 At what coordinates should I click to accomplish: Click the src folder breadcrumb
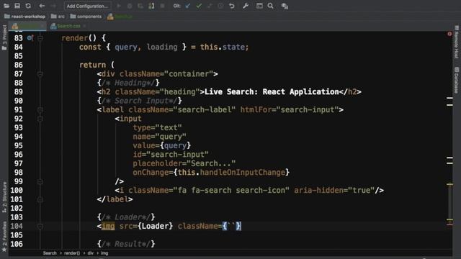pos(58,17)
